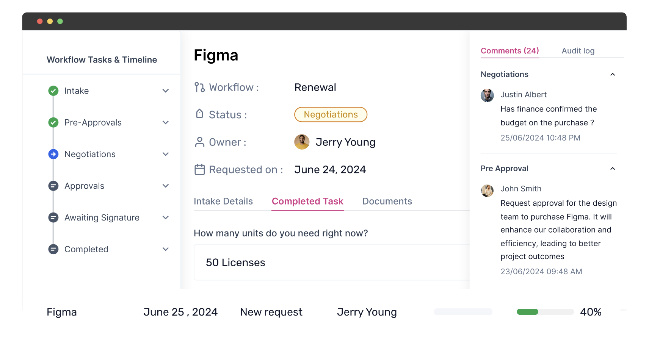Click the pending status icon beside Completed
Image resolution: width=649 pixels, height=347 pixels.
tap(53, 249)
